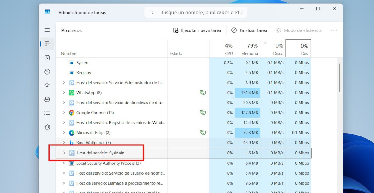
Task: Open the navigation hamburger menu
Action: point(47,30)
